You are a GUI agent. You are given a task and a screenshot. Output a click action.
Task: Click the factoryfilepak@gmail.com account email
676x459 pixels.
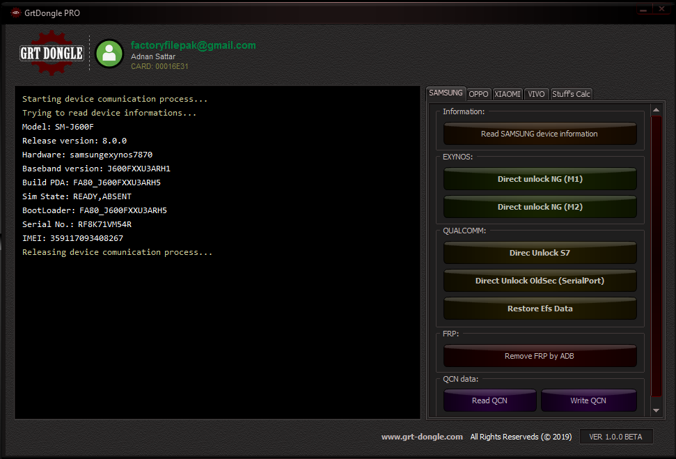tap(193, 45)
